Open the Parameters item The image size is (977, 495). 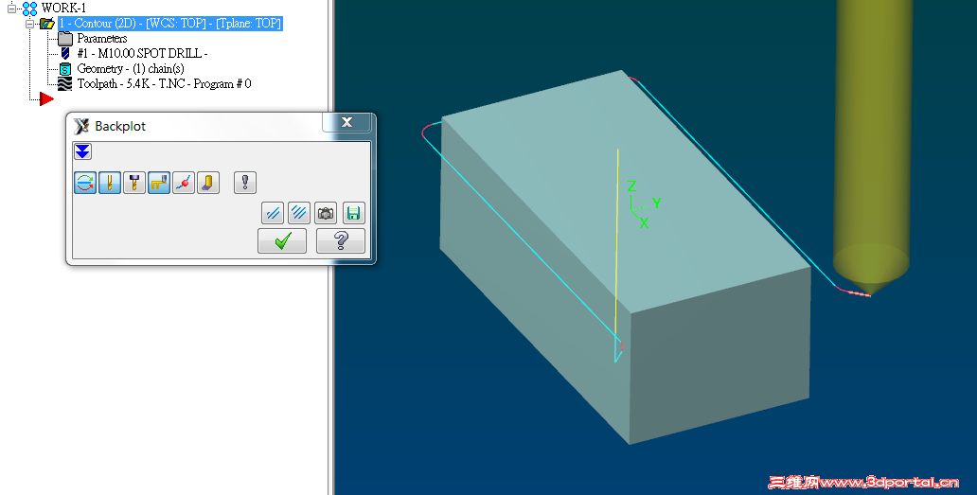[102, 39]
